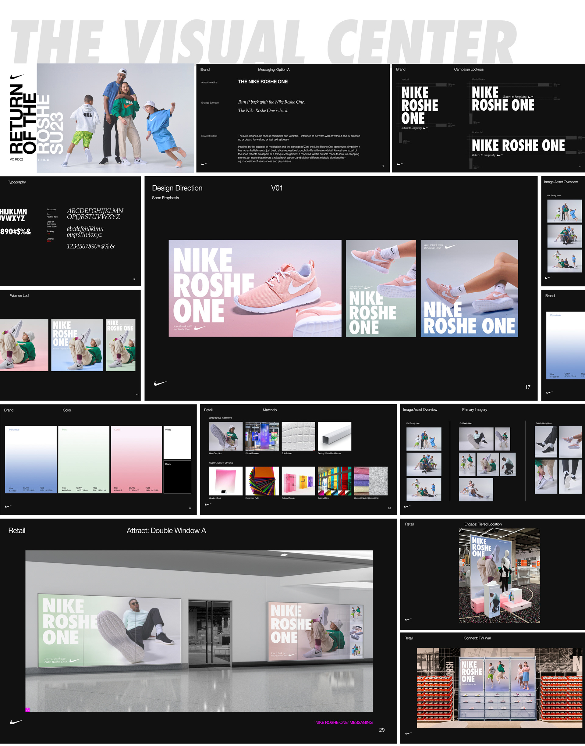Open the green vertical Nike Roshe One poster

point(381,288)
